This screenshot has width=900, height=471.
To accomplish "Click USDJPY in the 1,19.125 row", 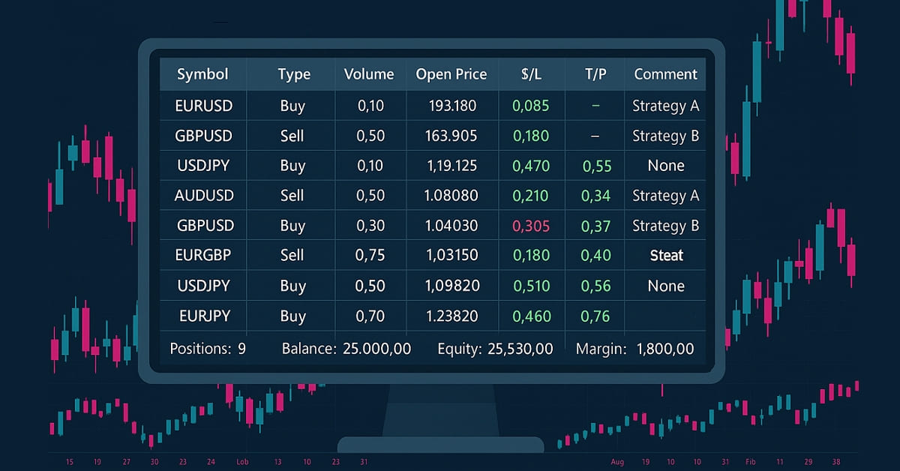I will (204, 166).
